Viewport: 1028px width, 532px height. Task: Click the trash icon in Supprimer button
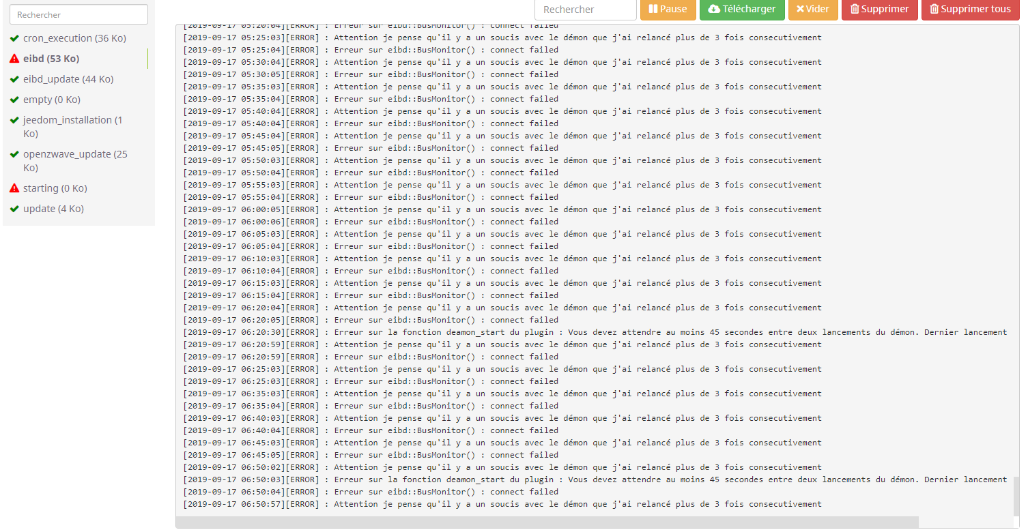[x=855, y=9]
